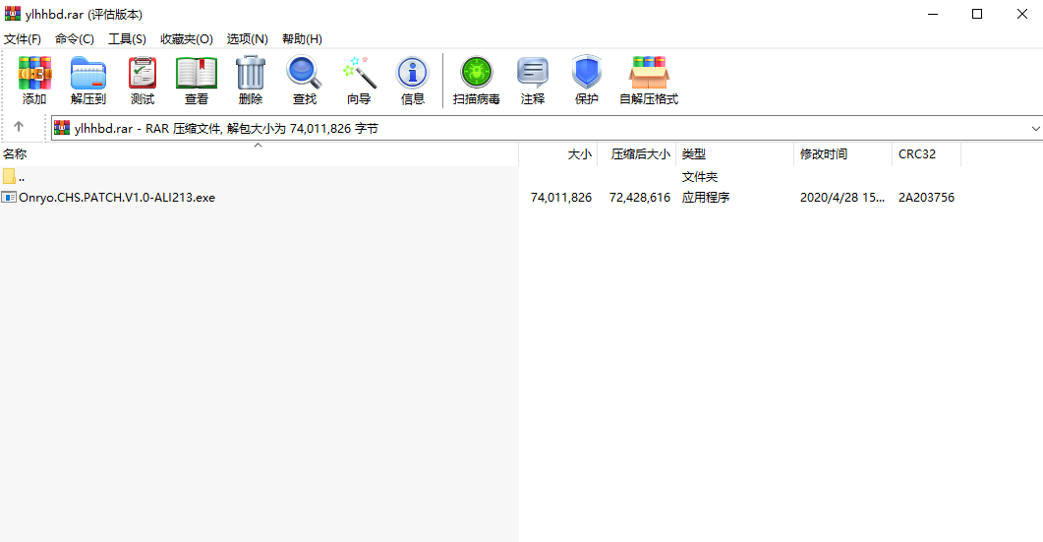This screenshot has height=542, width=1043.
Task: Click the 文件夹 type cell
Action: 700,176
